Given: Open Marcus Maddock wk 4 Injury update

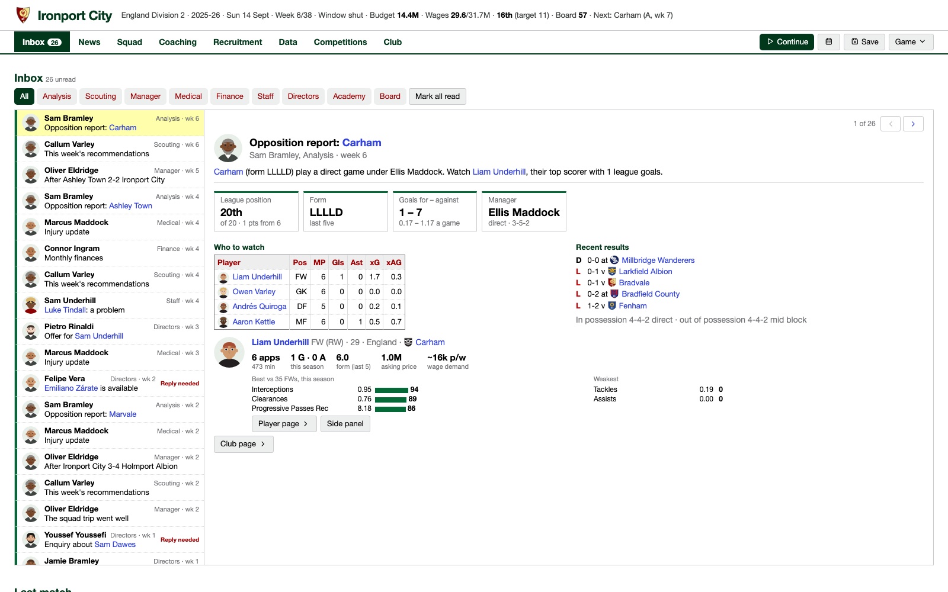Looking at the screenshot, I should [110, 227].
